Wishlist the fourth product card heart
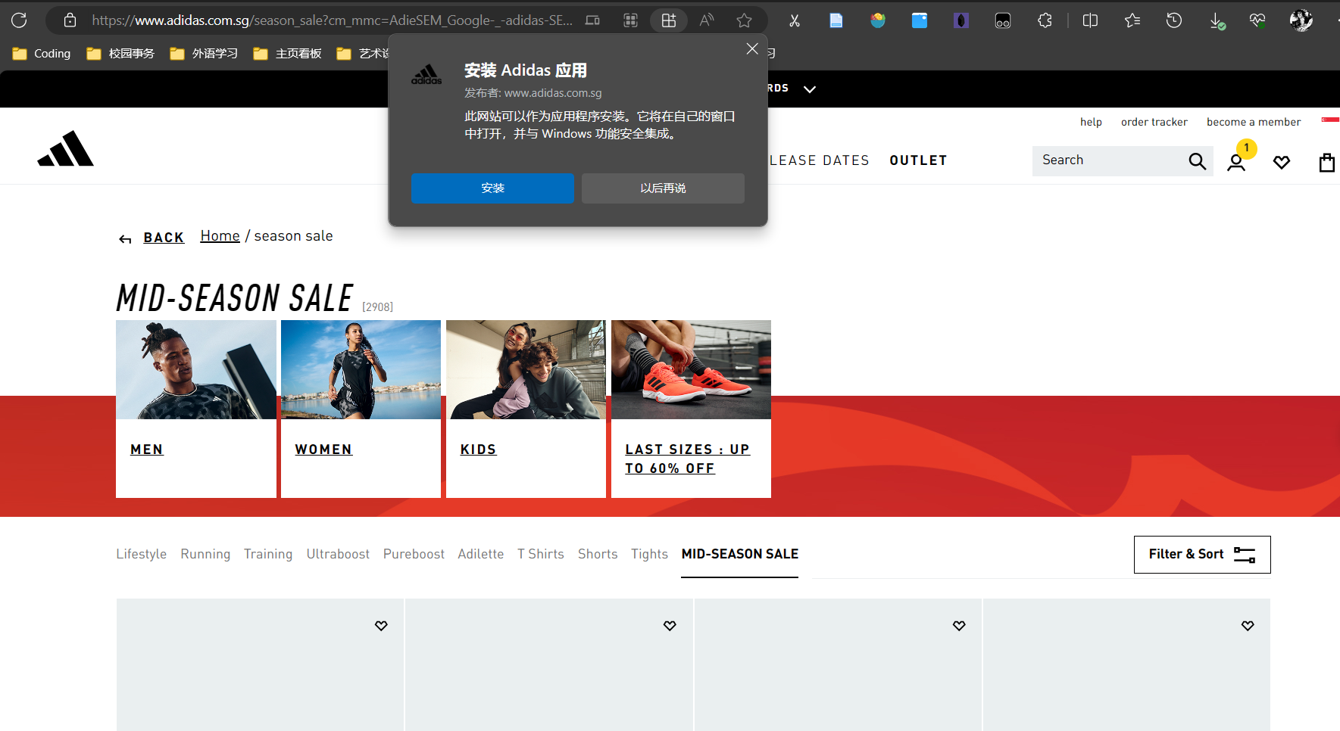This screenshot has height=731, width=1340. 1248,626
